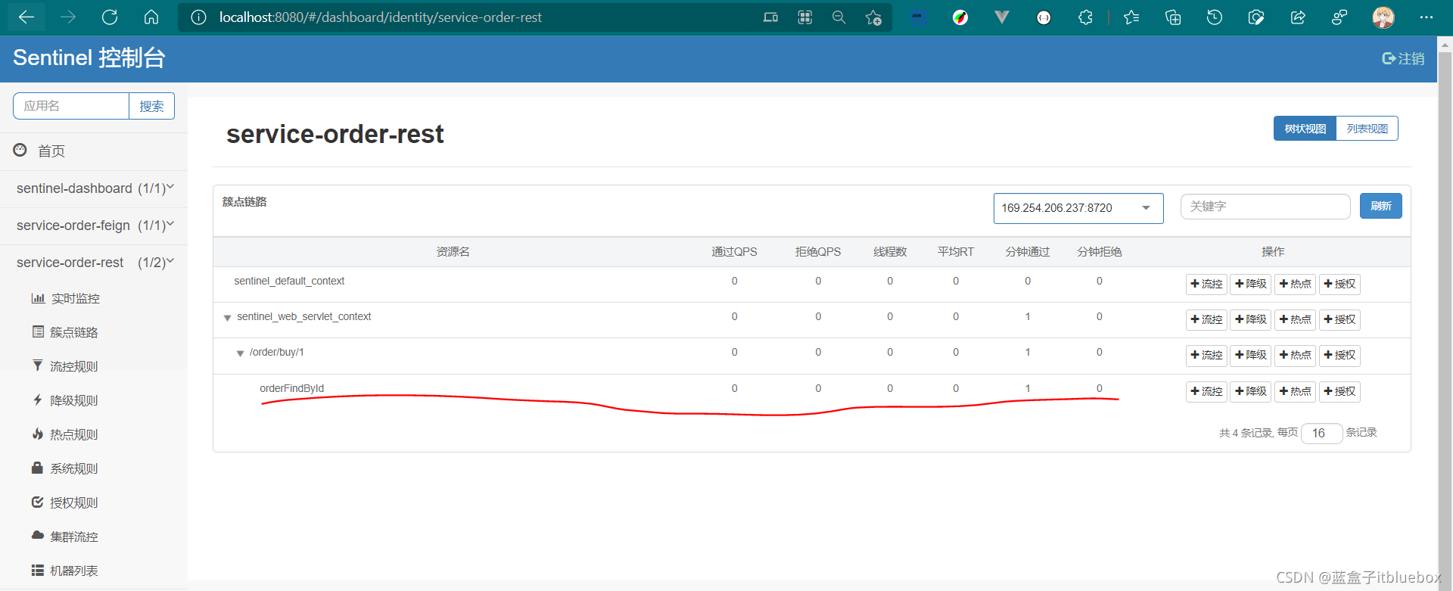
Task: Collapse the /order/buy/1 tree node
Action: (x=240, y=353)
